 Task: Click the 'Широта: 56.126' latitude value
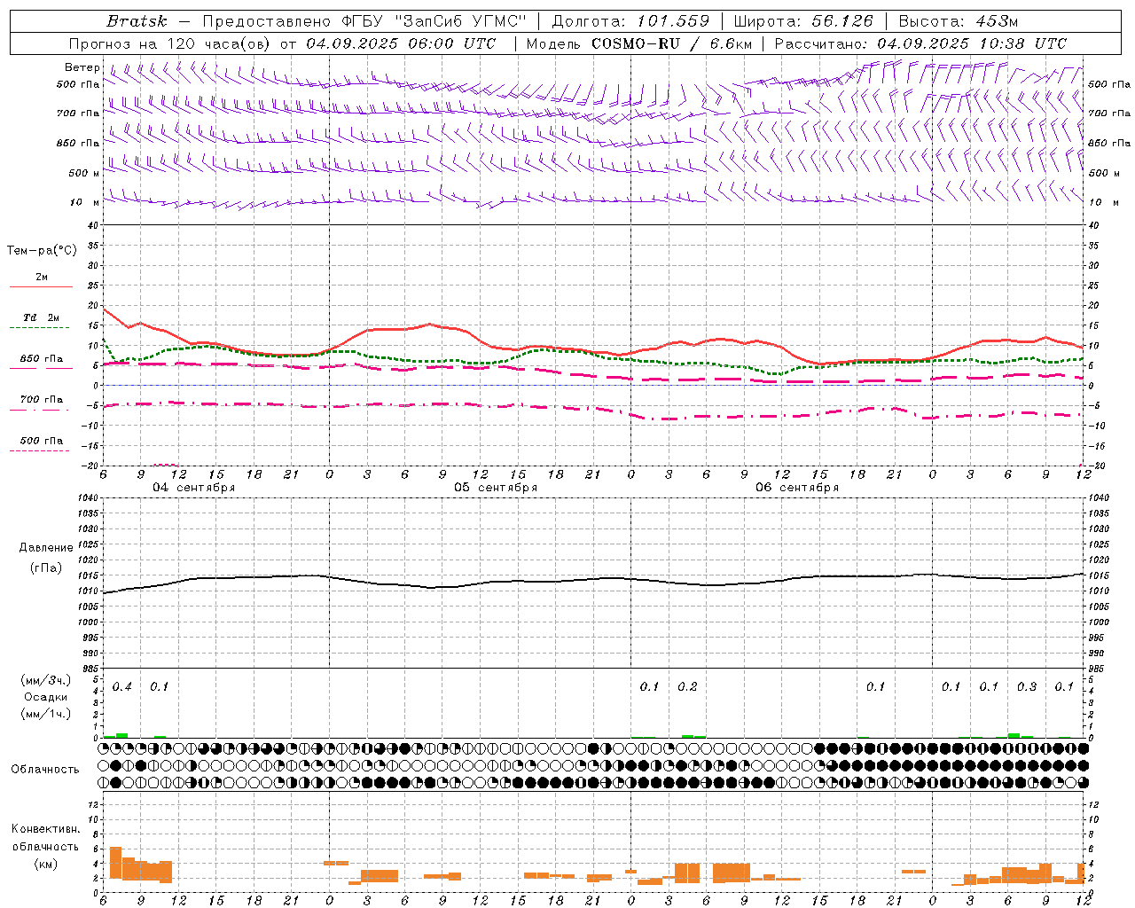[x=803, y=21]
